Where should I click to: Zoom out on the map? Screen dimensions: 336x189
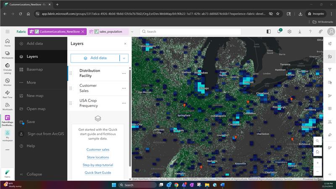tap(318, 171)
